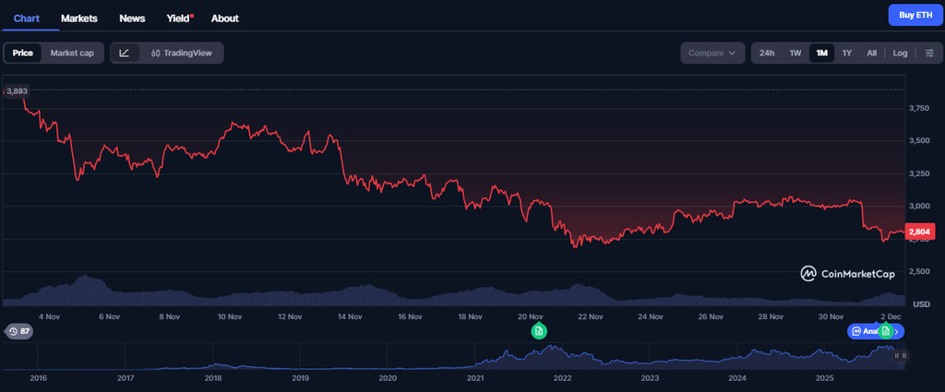Select the line chart view icon
The width and height of the screenshot is (945, 392).
[x=125, y=53]
